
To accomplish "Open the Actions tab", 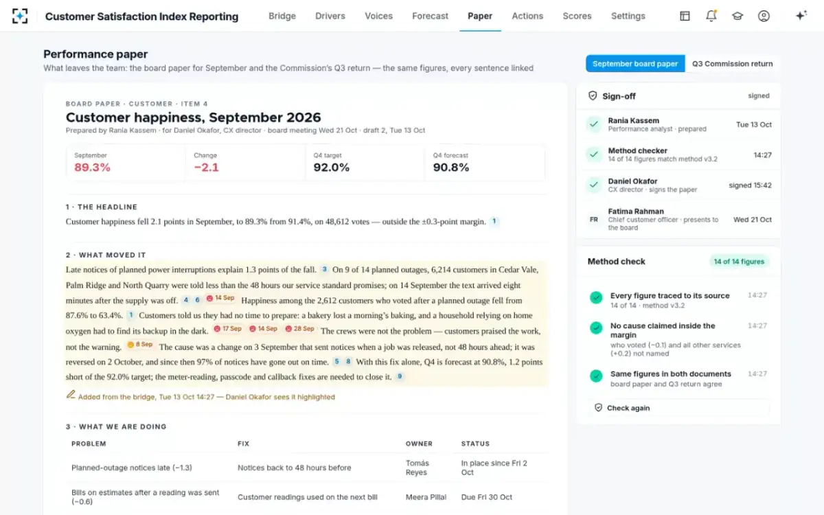I will coord(527,16).
